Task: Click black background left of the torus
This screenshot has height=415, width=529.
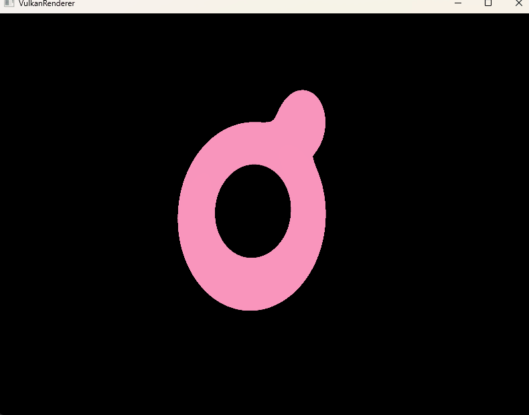Action: coord(87,214)
